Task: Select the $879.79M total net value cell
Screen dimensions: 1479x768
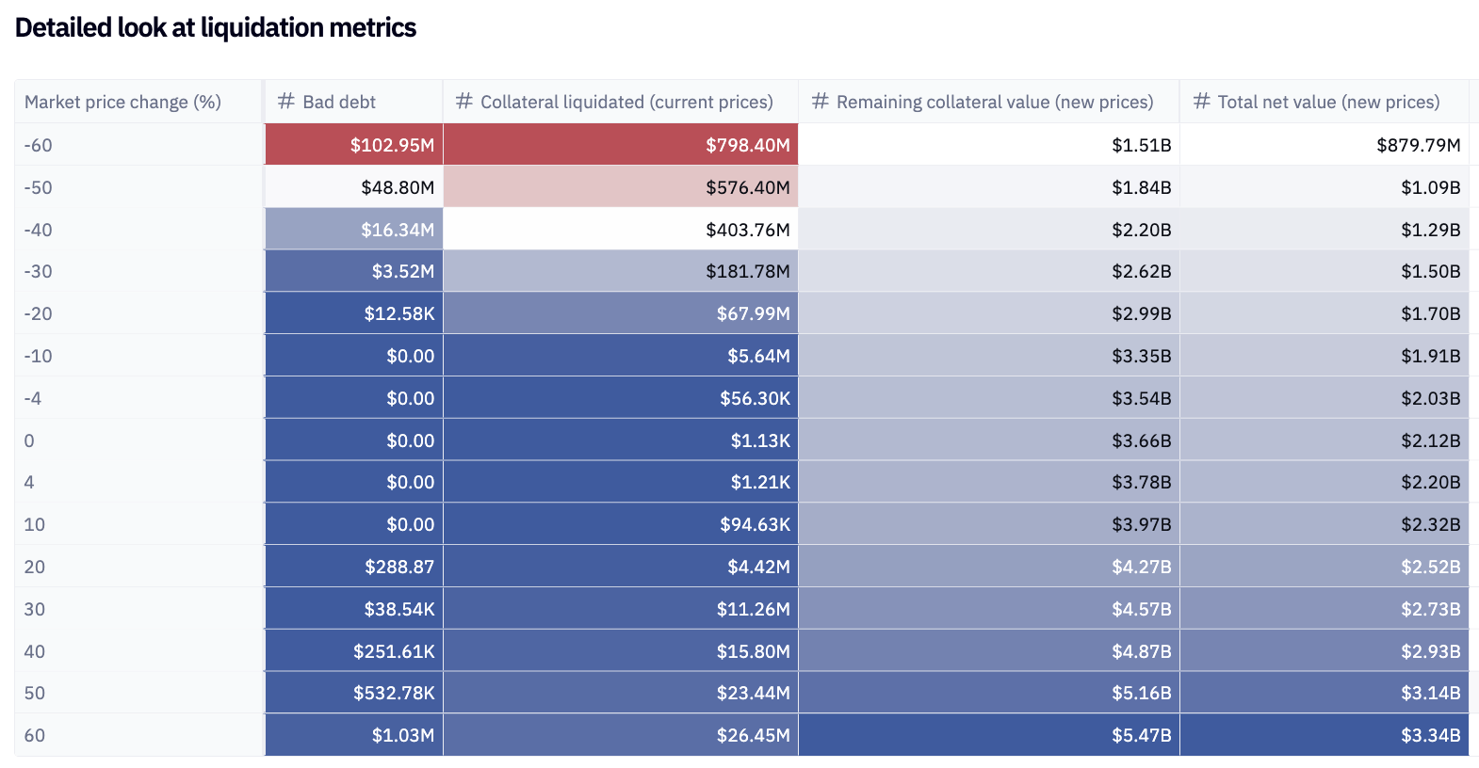Action: click(x=1324, y=145)
